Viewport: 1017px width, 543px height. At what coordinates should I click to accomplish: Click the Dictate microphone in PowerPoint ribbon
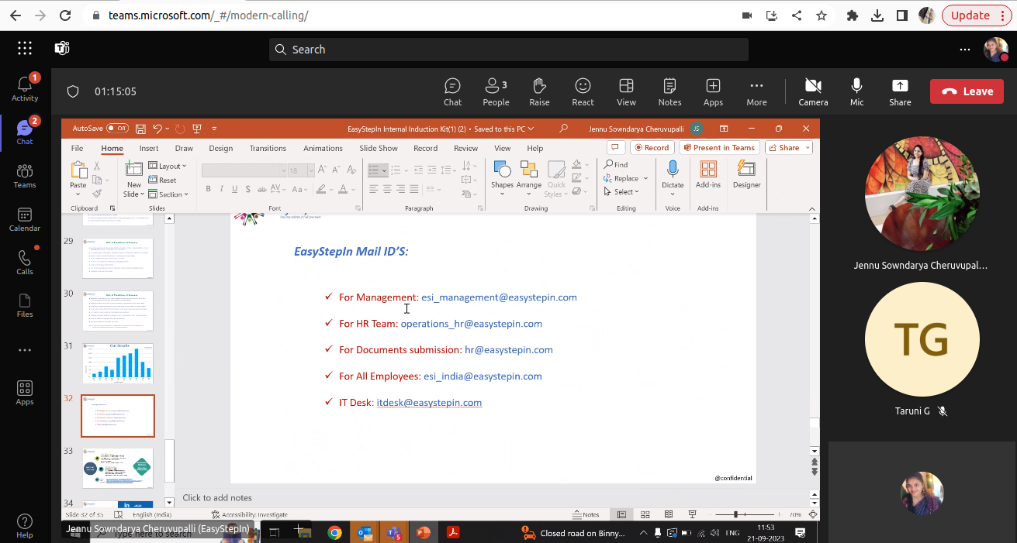[x=673, y=177]
